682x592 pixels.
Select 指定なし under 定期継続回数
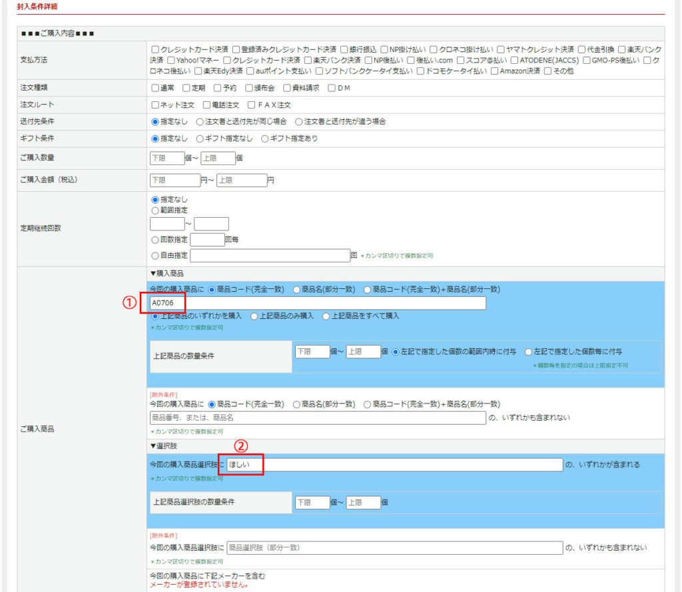(155, 200)
